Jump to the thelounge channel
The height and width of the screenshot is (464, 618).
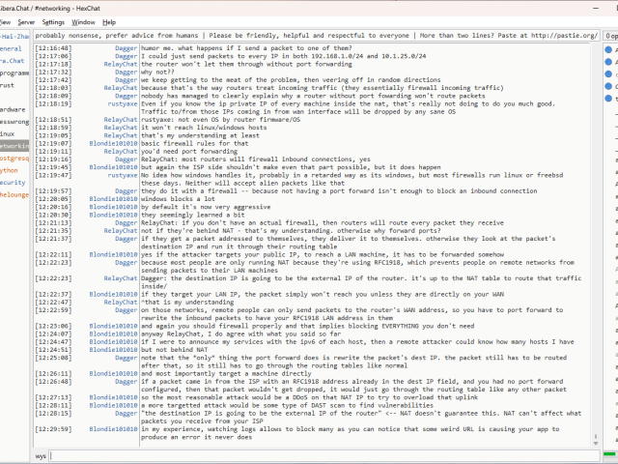tap(14, 193)
